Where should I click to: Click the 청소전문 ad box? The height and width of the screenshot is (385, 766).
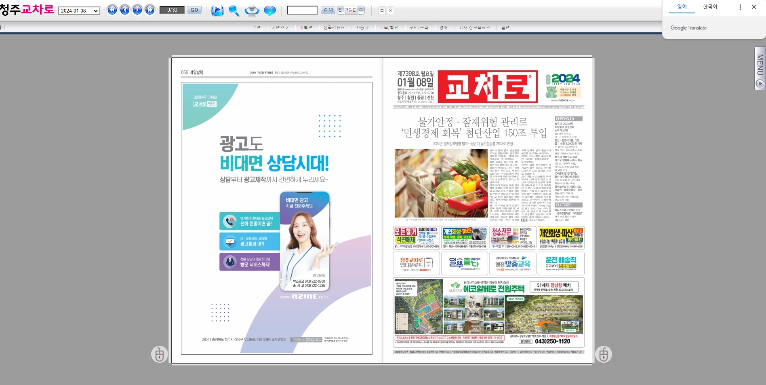click(x=513, y=238)
